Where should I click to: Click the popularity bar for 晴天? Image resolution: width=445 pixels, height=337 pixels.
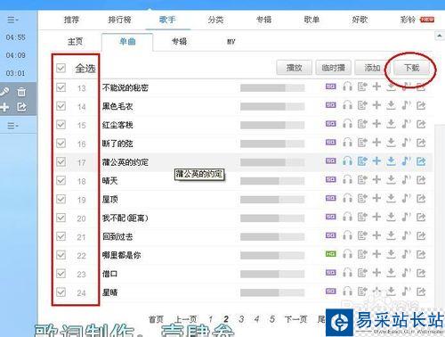272,181
